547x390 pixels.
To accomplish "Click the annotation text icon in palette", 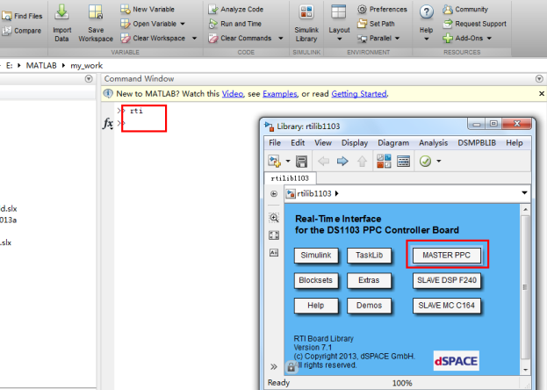I will [274, 253].
